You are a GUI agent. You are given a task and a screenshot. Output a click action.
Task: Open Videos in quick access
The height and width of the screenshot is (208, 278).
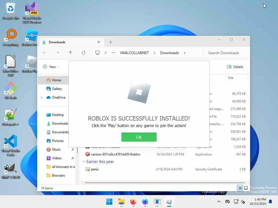click(54, 158)
